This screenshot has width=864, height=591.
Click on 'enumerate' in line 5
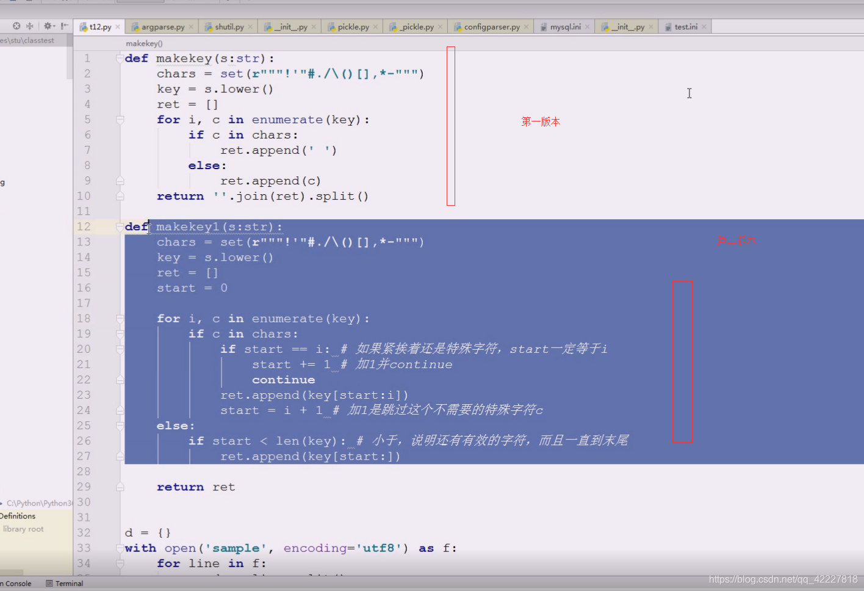tap(287, 120)
